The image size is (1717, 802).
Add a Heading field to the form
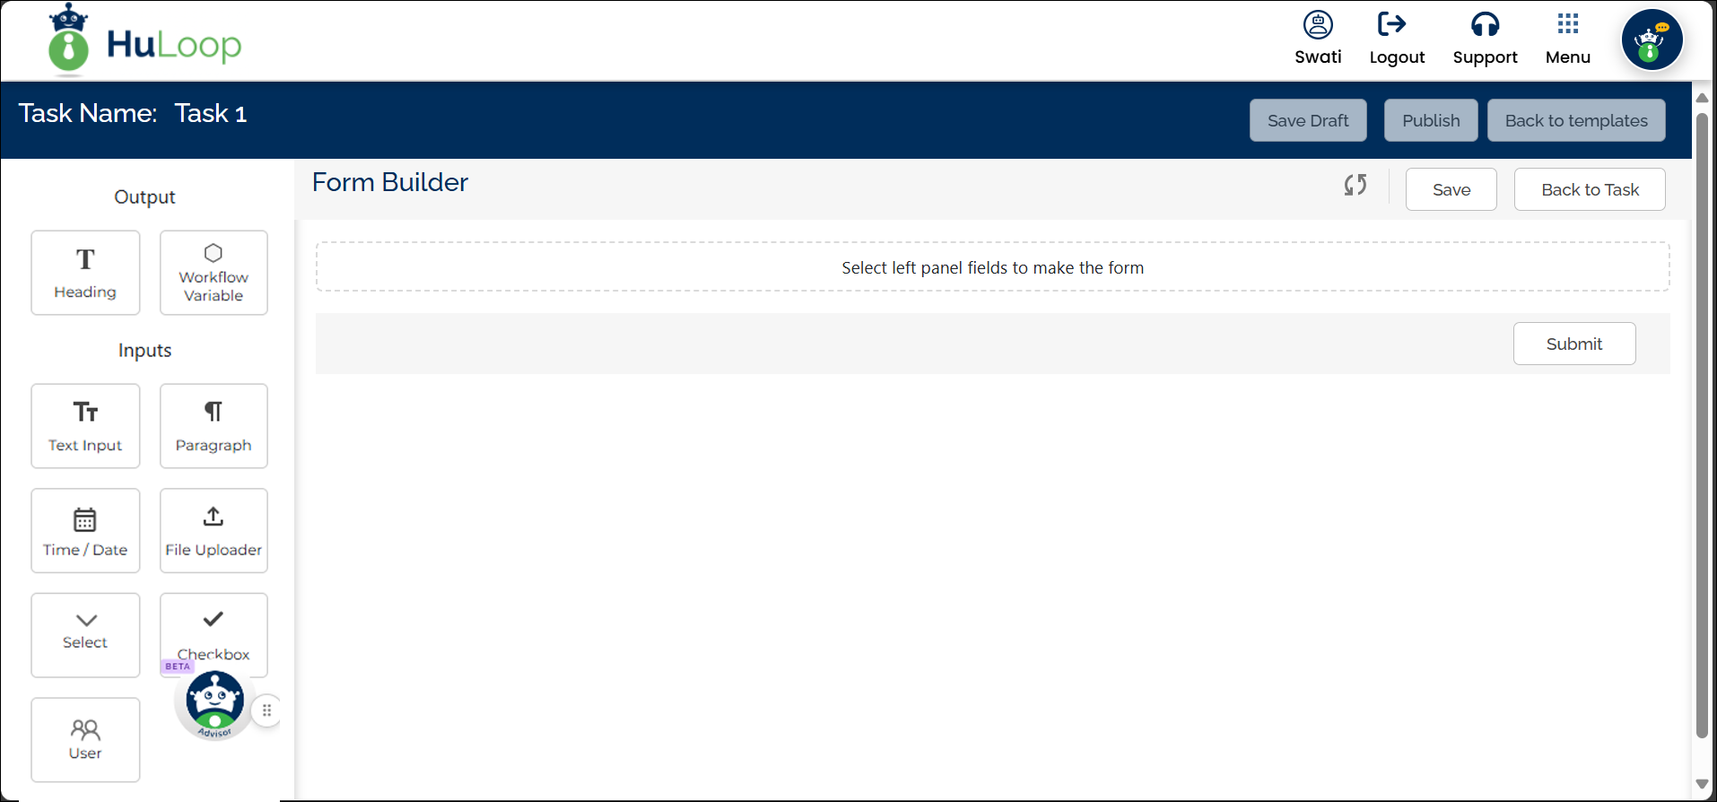tap(85, 273)
